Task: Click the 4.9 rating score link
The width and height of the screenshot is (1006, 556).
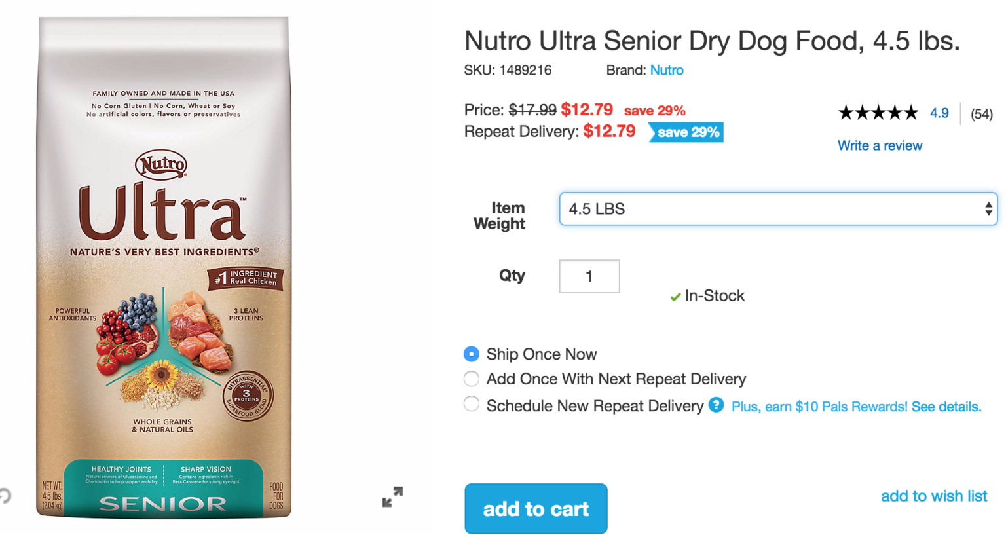Action: (939, 113)
